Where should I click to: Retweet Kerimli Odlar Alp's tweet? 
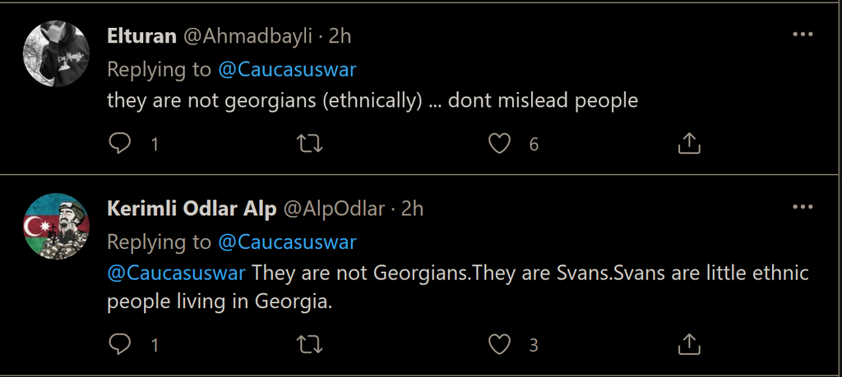[x=308, y=344]
